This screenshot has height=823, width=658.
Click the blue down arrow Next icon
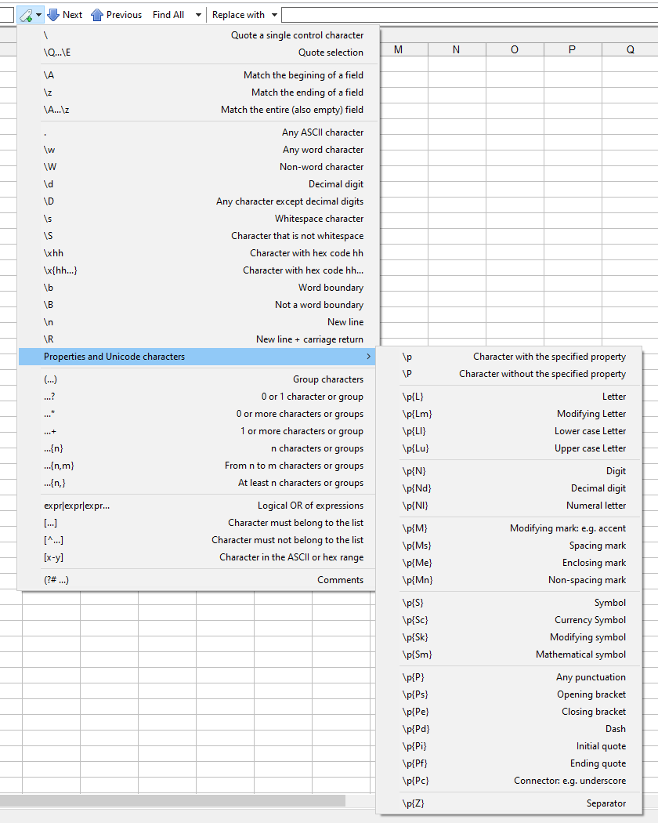coord(53,15)
